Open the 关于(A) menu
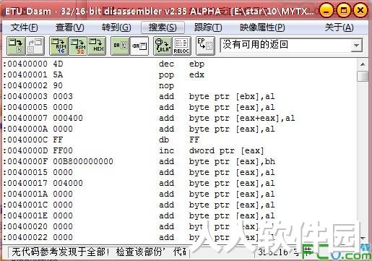This screenshot has width=372, height=261. [x=339, y=27]
